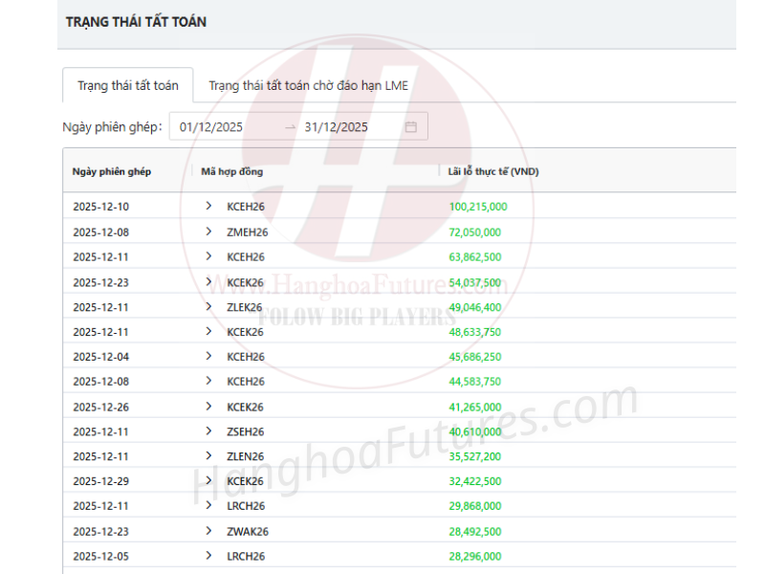Screen dimensions: 765x574
Task: Click the "Mã hợp đồng" column header
Action: click(232, 171)
